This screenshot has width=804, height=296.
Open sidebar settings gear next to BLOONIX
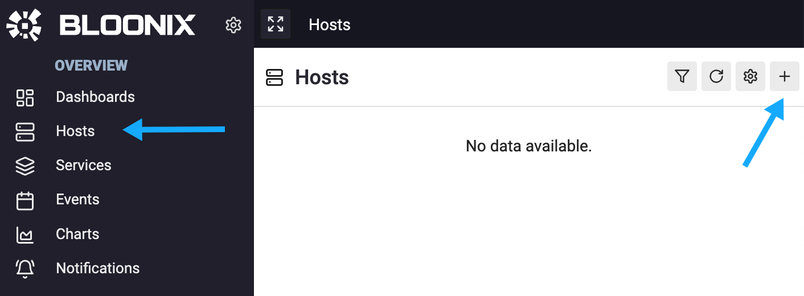click(x=233, y=25)
